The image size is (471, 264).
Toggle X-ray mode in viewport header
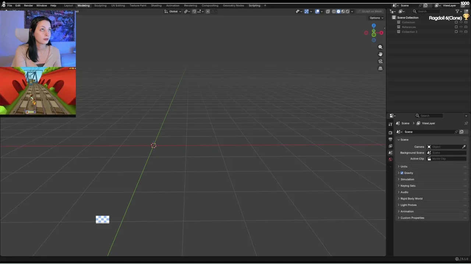tap(328, 11)
